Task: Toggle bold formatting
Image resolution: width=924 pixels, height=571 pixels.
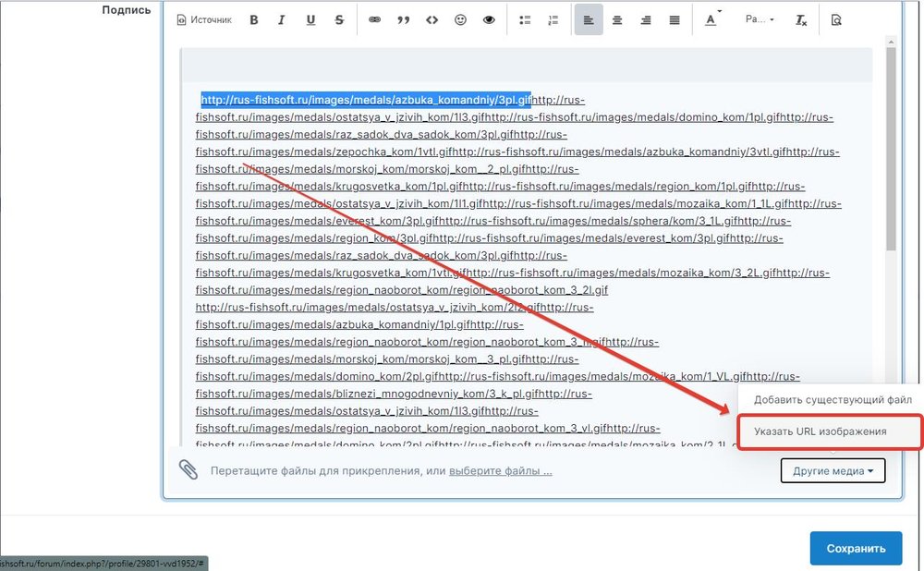Action: [x=254, y=19]
